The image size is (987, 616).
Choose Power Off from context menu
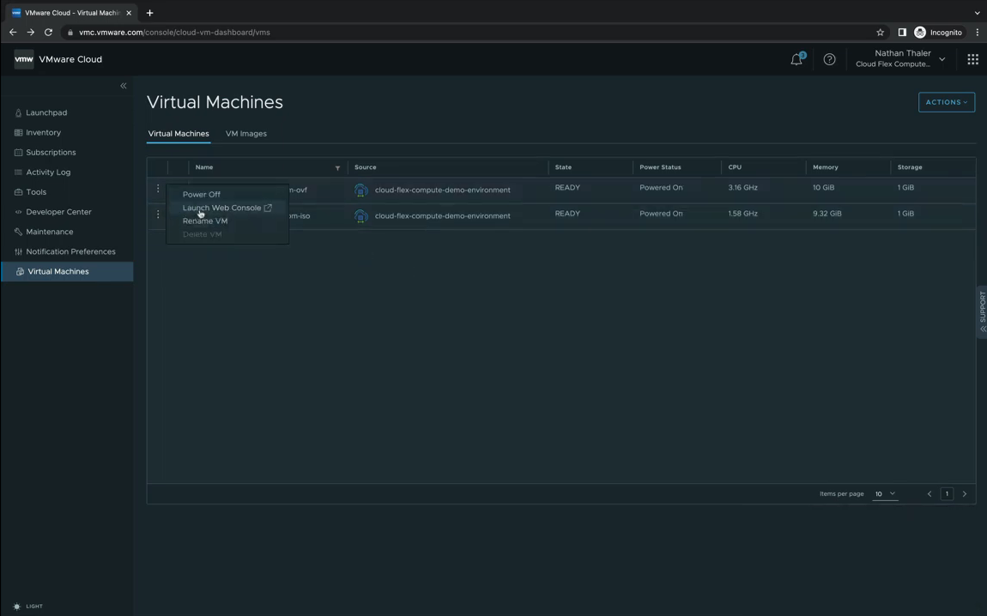(x=202, y=195)
